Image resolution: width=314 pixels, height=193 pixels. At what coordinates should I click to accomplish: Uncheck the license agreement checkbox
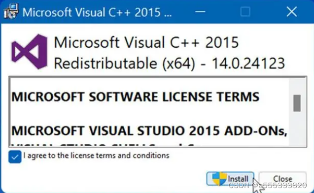(x=15, y=157)
